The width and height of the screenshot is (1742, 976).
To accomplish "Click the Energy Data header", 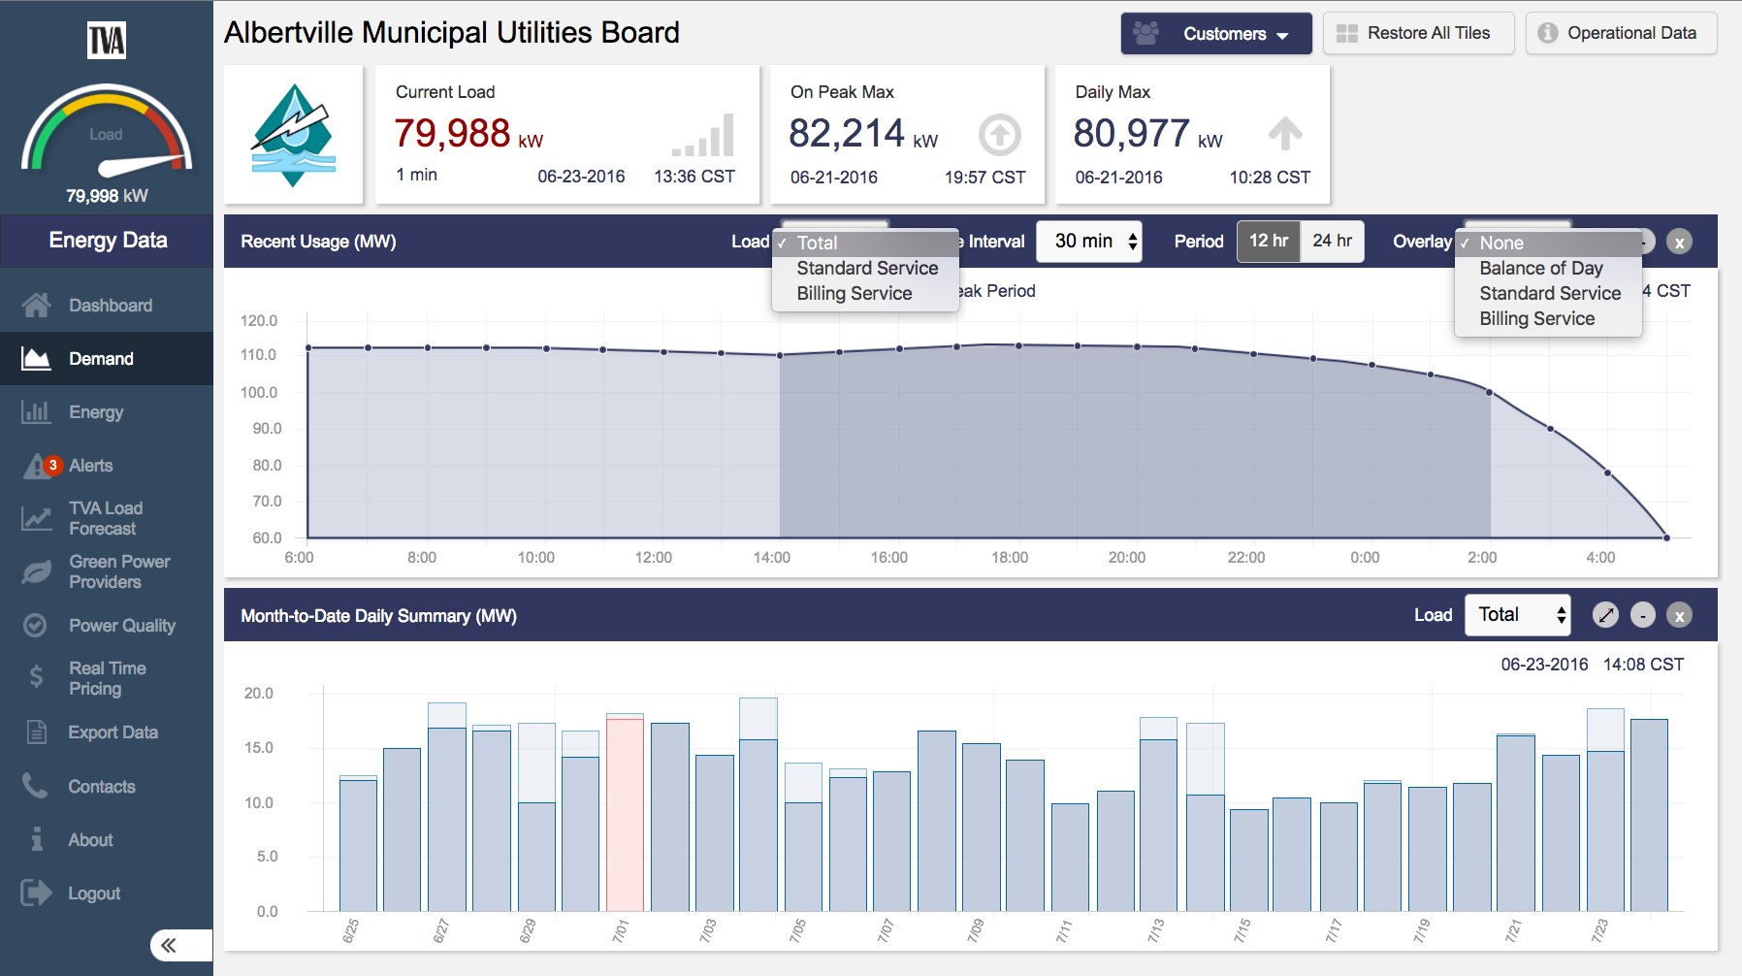I will tap(107, 241).
